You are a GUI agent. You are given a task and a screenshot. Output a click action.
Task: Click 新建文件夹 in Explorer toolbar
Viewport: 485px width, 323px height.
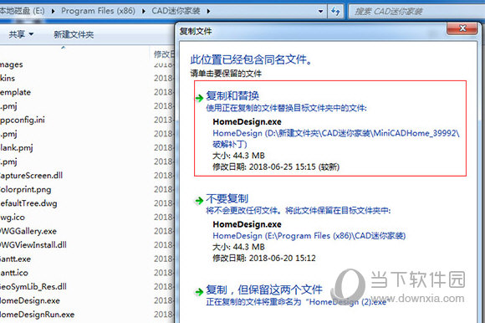click(74, 34)
